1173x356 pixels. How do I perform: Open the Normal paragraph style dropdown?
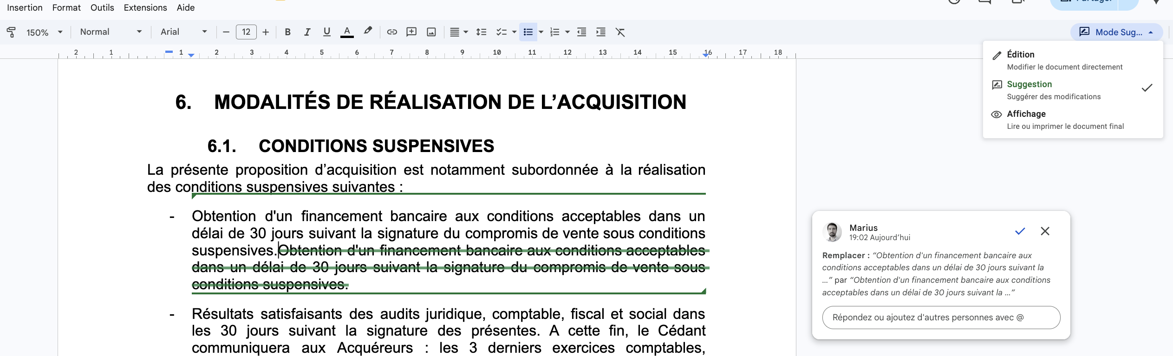[x=111, y=32]
